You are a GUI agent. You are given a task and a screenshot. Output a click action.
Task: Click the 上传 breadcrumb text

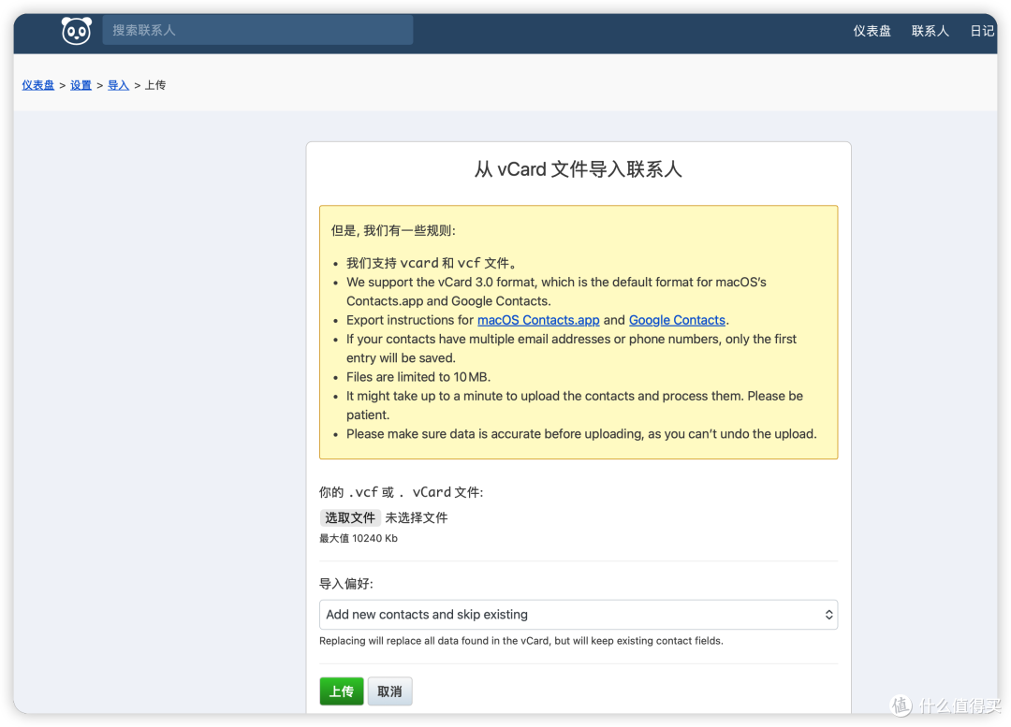[155, 85]
